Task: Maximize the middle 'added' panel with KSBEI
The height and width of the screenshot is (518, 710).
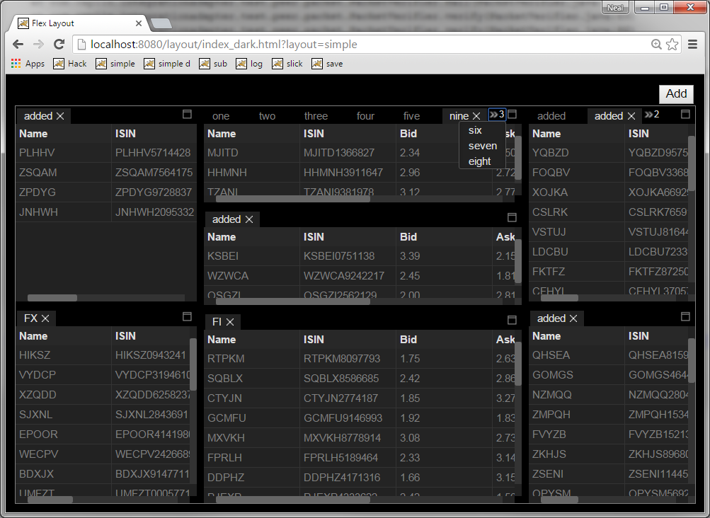Action: tap(512, 217)
